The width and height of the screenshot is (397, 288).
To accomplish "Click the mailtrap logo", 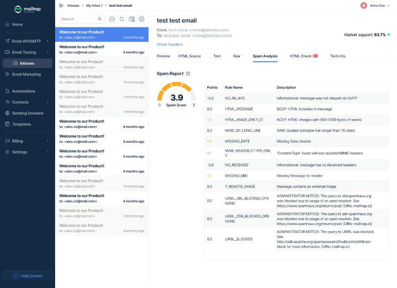I will click(27, 9).
